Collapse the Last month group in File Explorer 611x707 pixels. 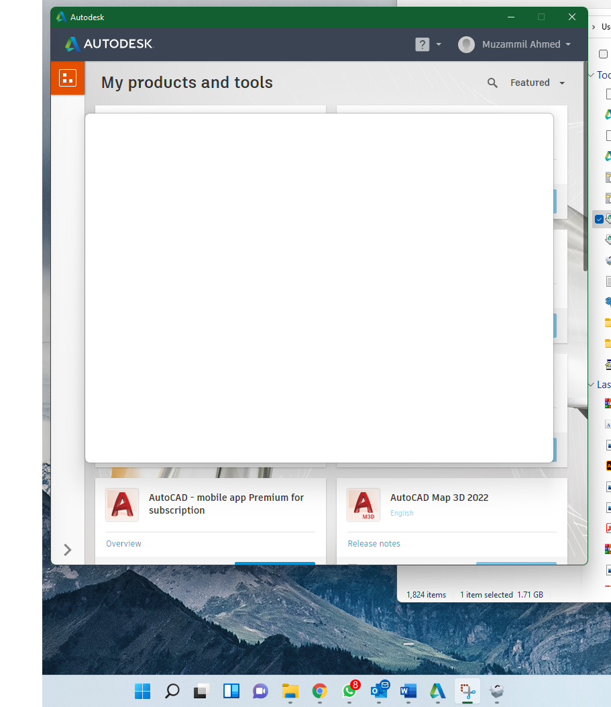[593, 385]
